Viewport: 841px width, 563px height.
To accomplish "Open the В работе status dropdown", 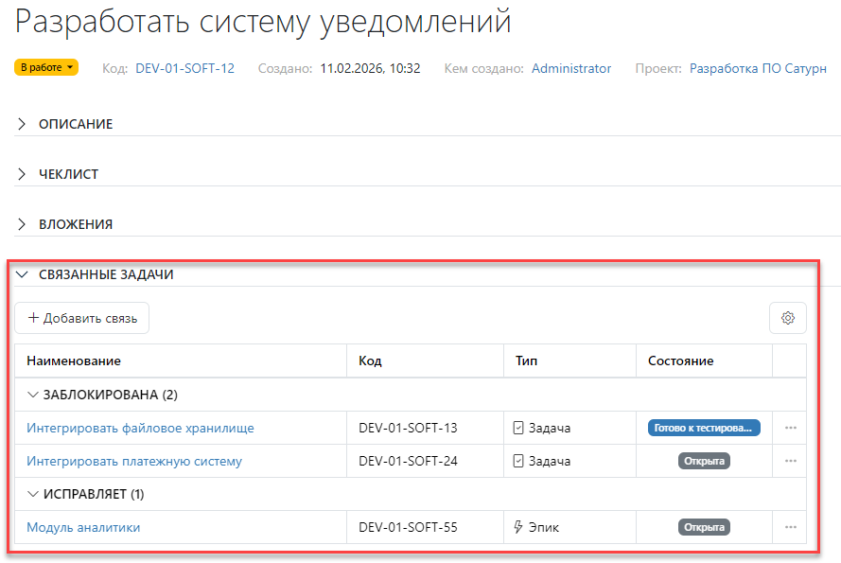I will 46,67.
